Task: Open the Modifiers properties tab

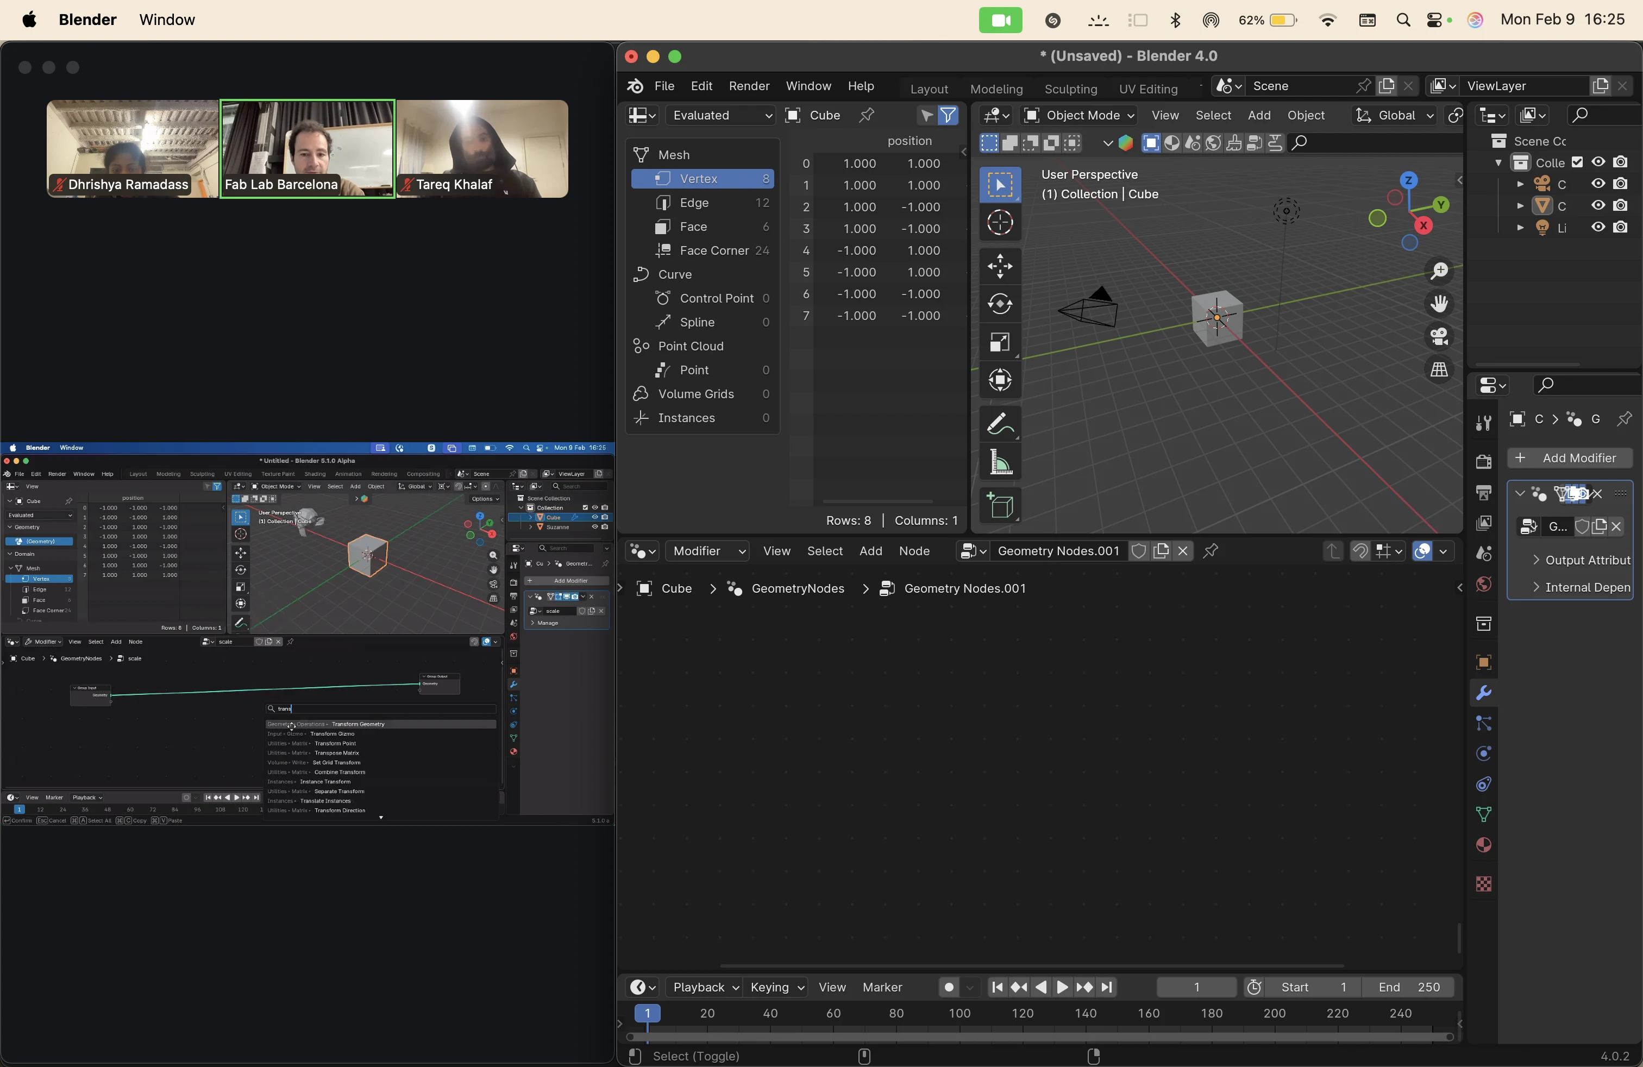Action: [1483, 693]
